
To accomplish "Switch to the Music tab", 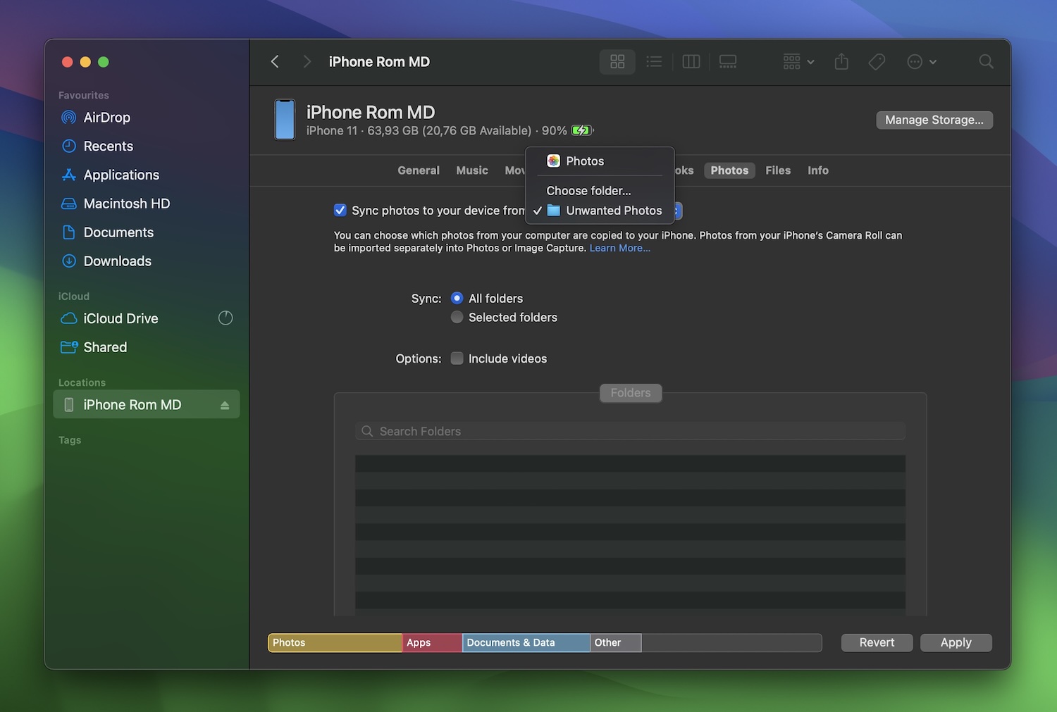I will pos(472,170).
